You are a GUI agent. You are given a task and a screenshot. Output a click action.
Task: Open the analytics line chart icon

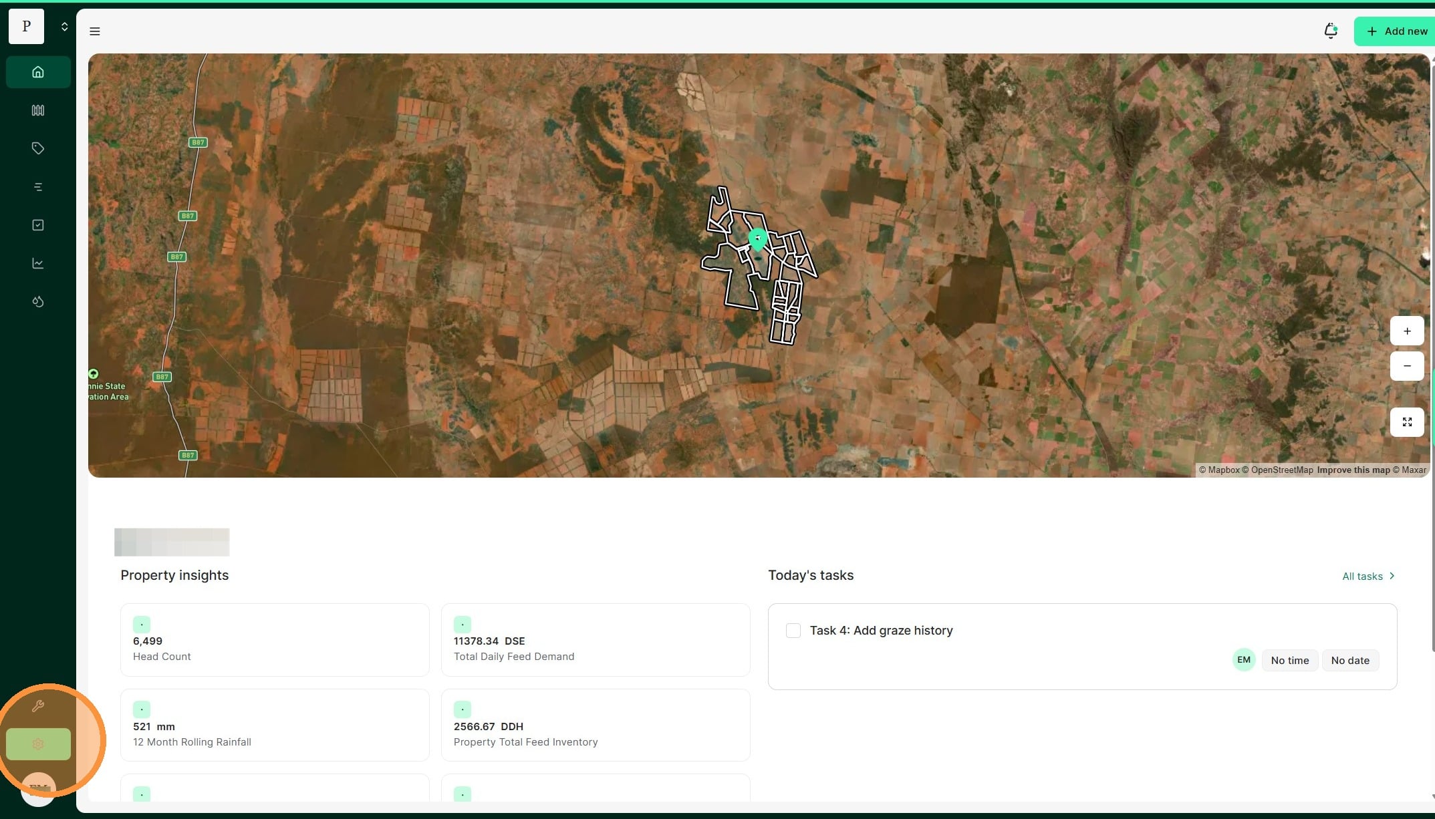pyautogui.click(x=38, y=263)
